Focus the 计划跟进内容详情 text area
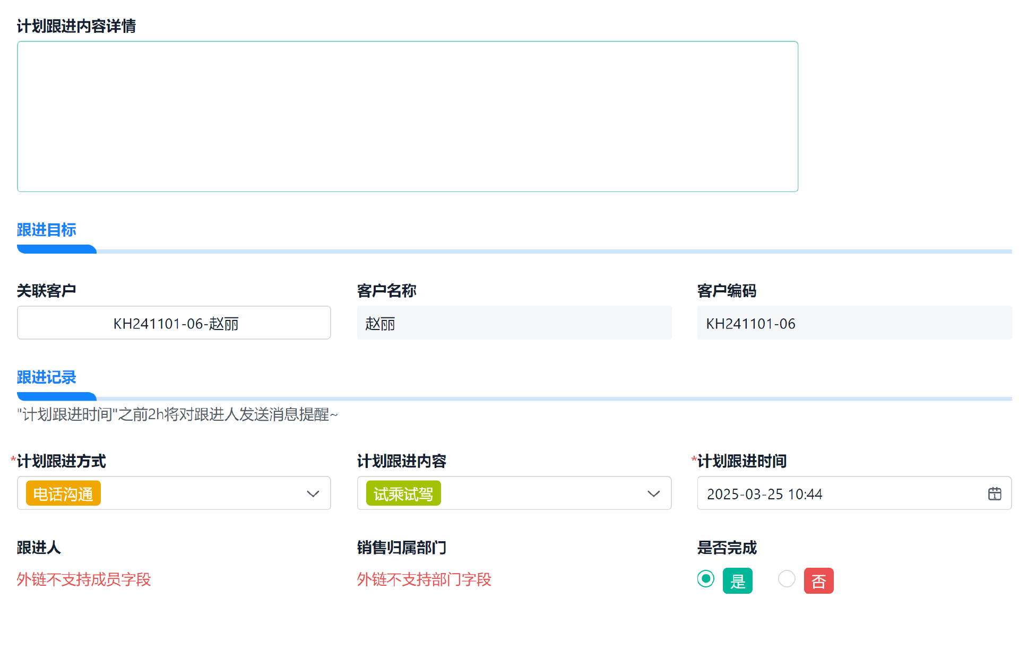1019x650 pixels. [407, 116]
